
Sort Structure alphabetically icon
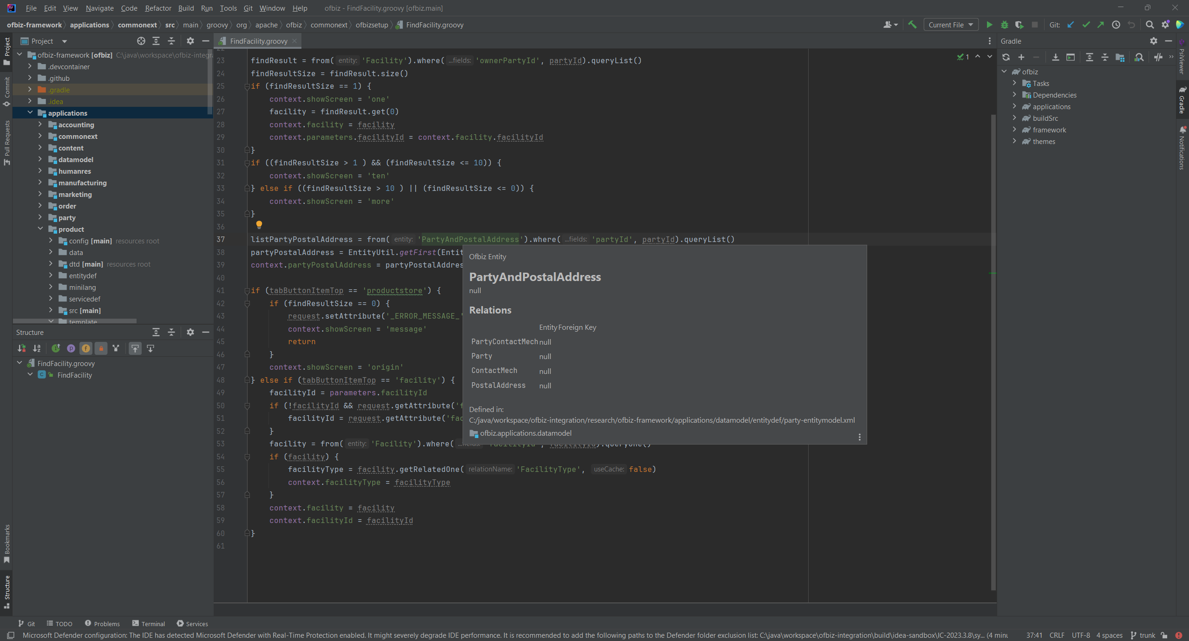pos(37,348)
